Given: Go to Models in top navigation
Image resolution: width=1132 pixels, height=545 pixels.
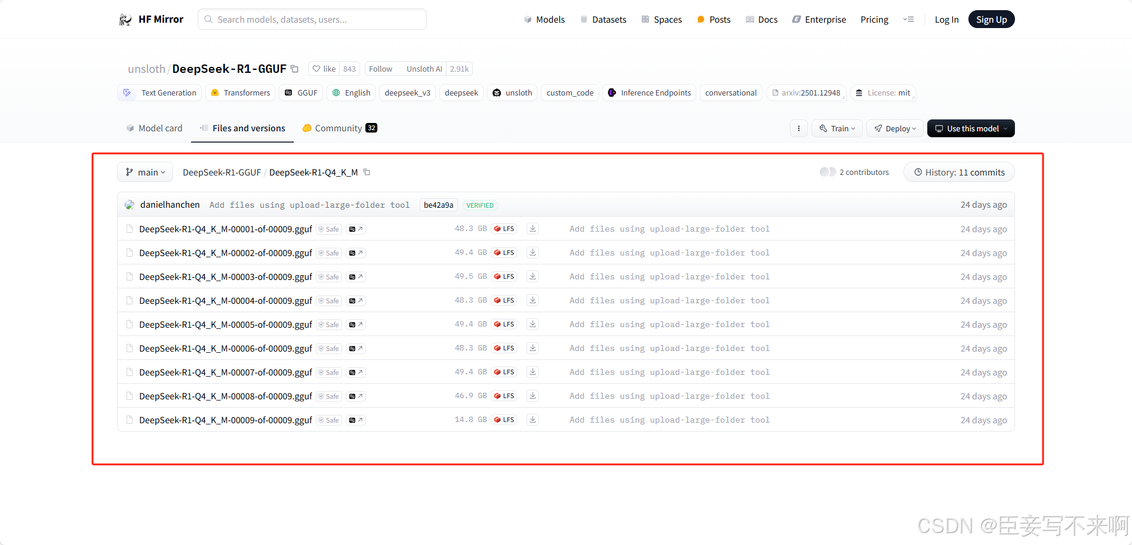Looking at the screenshot, I should point(544,20).
